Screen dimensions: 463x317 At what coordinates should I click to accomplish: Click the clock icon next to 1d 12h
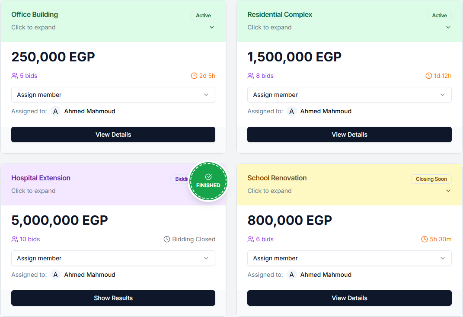tap(429, 76)
